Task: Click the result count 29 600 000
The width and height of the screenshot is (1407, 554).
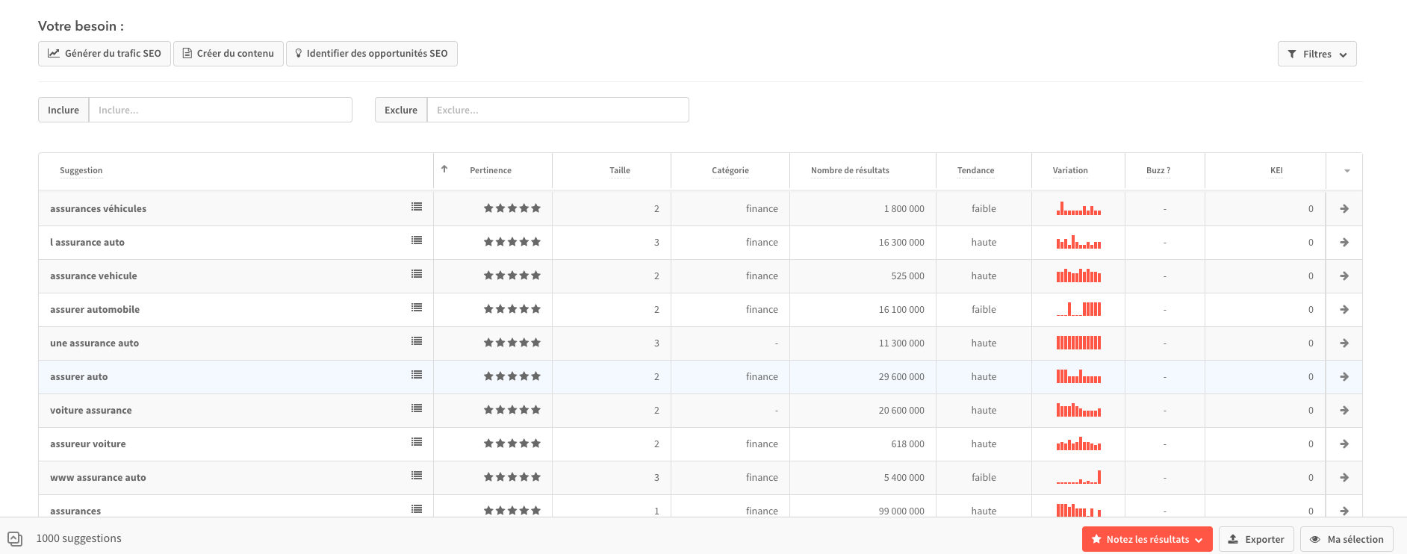Action: coord(901,377)
